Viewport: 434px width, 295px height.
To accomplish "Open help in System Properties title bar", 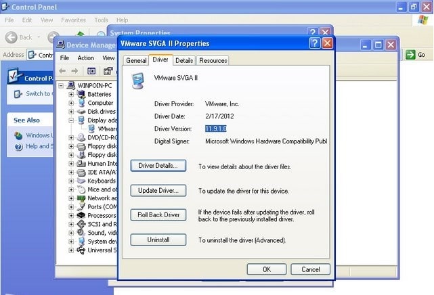I will click(313, 32).
